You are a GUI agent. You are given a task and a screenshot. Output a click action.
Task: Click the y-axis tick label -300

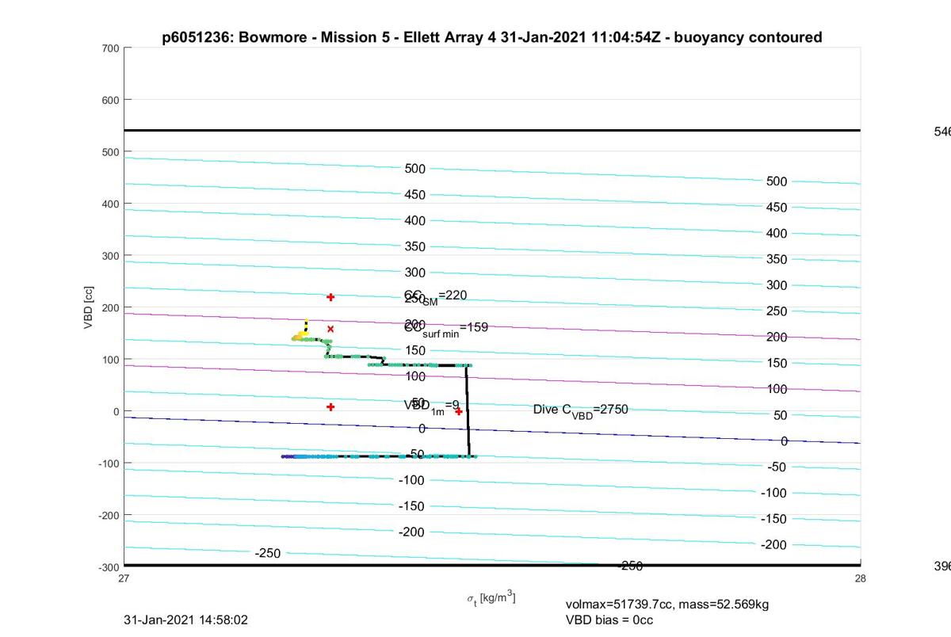[x=109, y=567]
